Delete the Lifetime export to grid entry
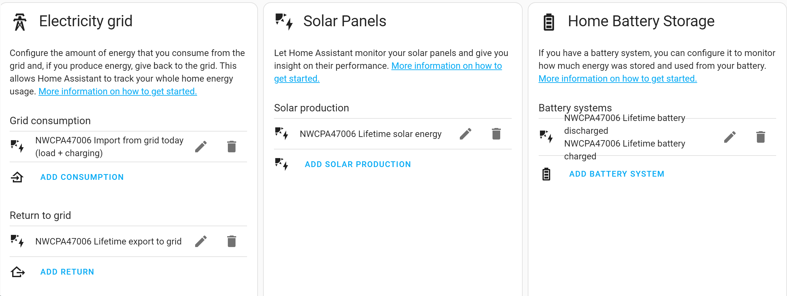This screenshot has height=296, width=787. (231, 242)
